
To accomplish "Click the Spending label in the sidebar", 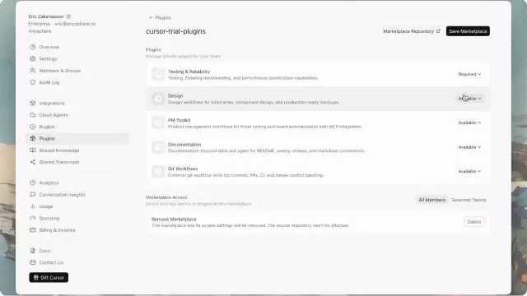I will pos(49,218).
